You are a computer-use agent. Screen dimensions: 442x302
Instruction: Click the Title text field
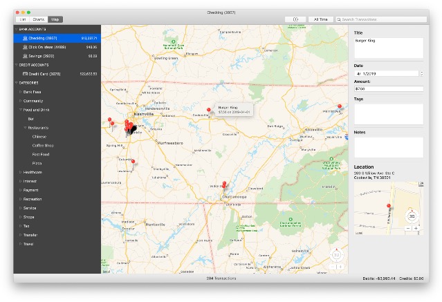pos(389,48)
